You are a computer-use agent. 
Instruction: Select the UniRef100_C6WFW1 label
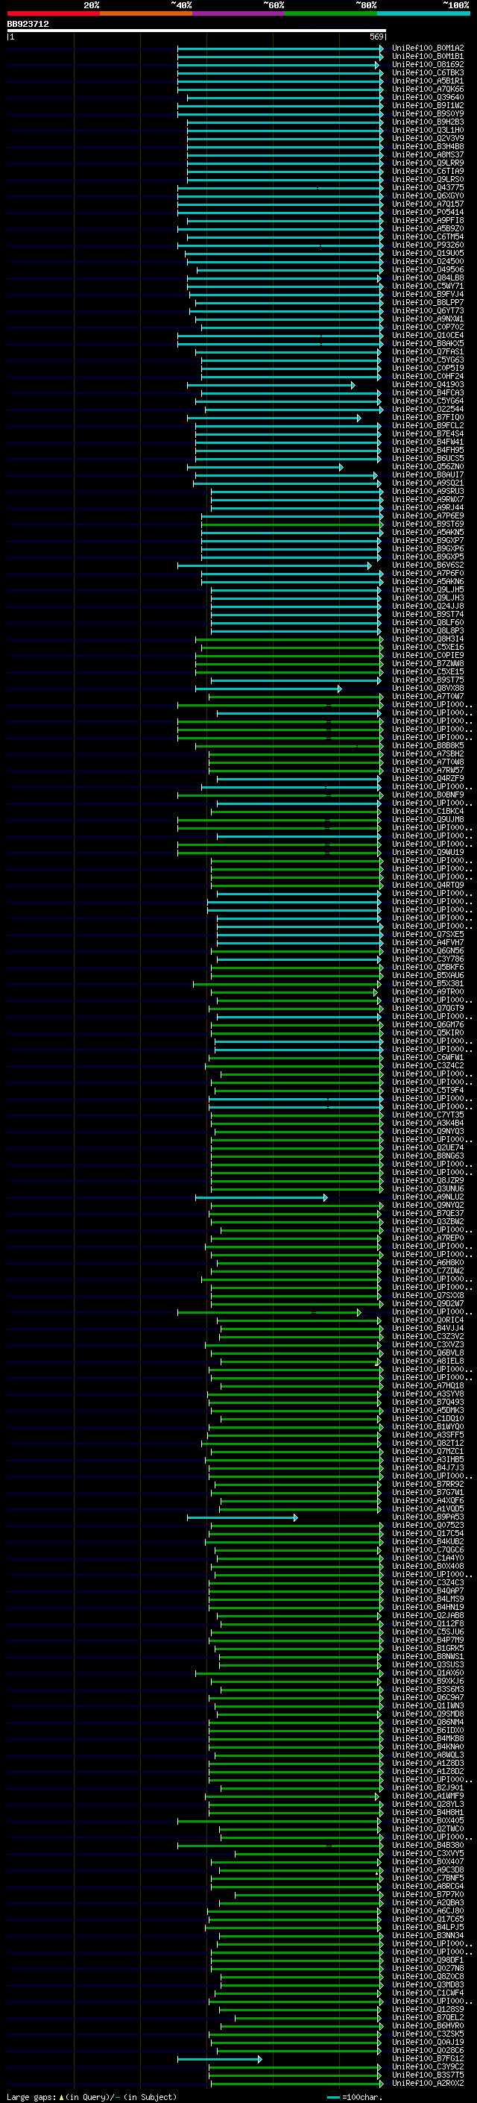(428, 1057)
